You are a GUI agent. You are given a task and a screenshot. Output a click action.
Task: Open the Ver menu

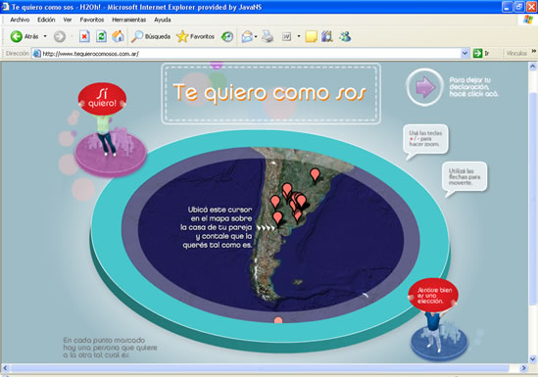[68, 20]
